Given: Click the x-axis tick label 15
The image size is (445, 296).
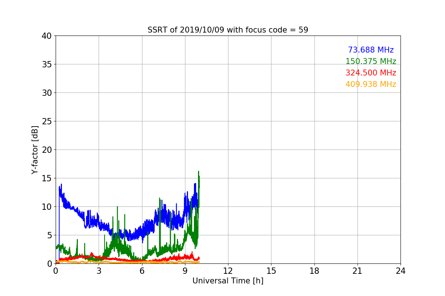Looking at the screenshot, I should click(x=271, y=271).
